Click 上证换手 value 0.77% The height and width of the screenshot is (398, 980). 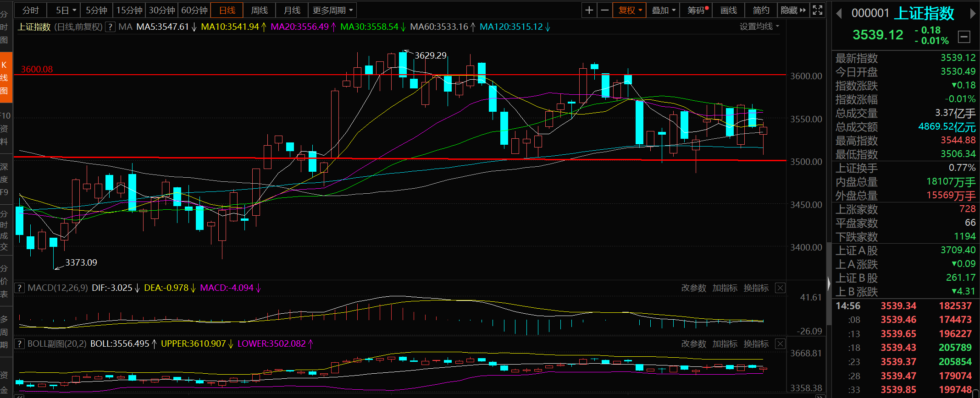[x=962, y=168]
